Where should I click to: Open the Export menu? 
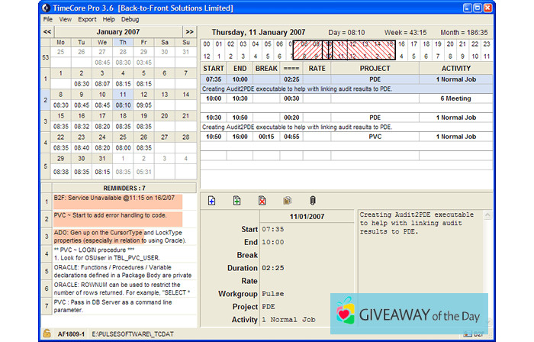(x=87, y=18)
